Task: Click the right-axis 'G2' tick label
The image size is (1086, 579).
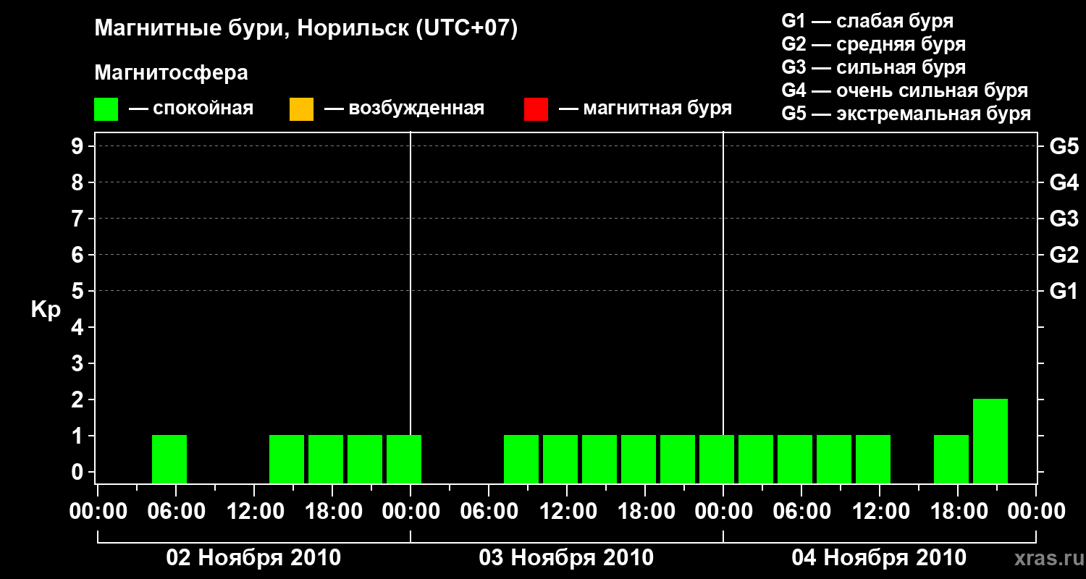Action: point(1064,255)
